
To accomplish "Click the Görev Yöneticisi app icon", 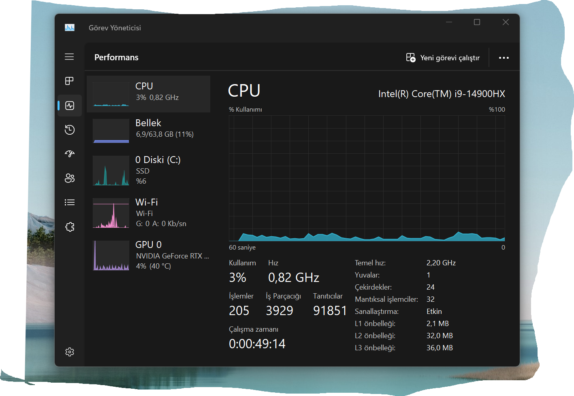I will (70, 28).
